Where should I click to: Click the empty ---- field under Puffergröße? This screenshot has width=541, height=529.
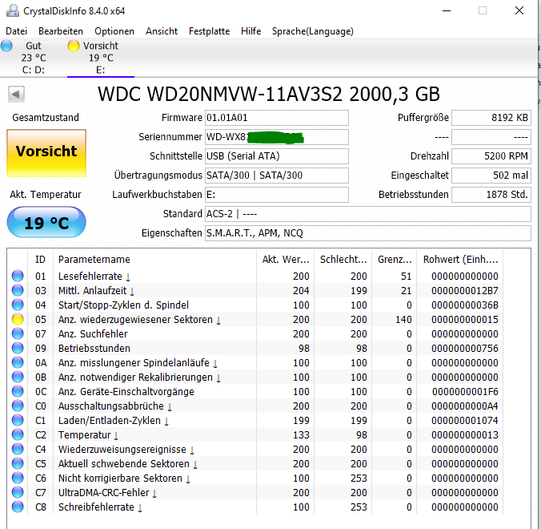click(491, 137)
